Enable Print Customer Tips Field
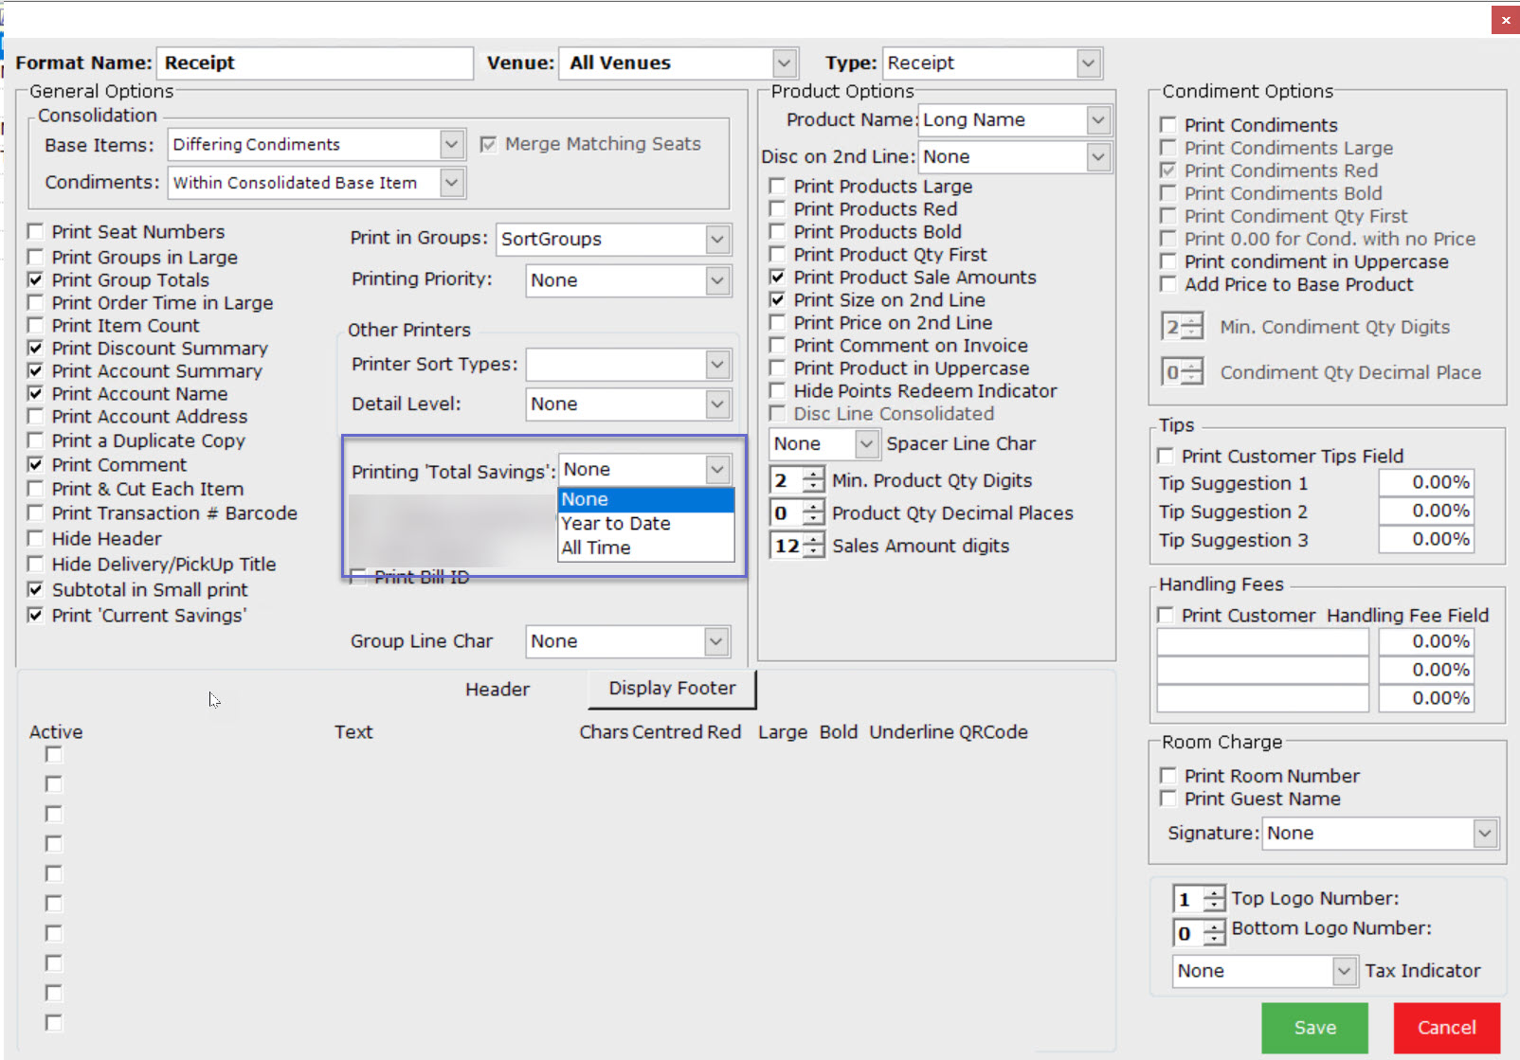The image size is (1520, 1060). pyautogui.click(x=1166, y=457)
